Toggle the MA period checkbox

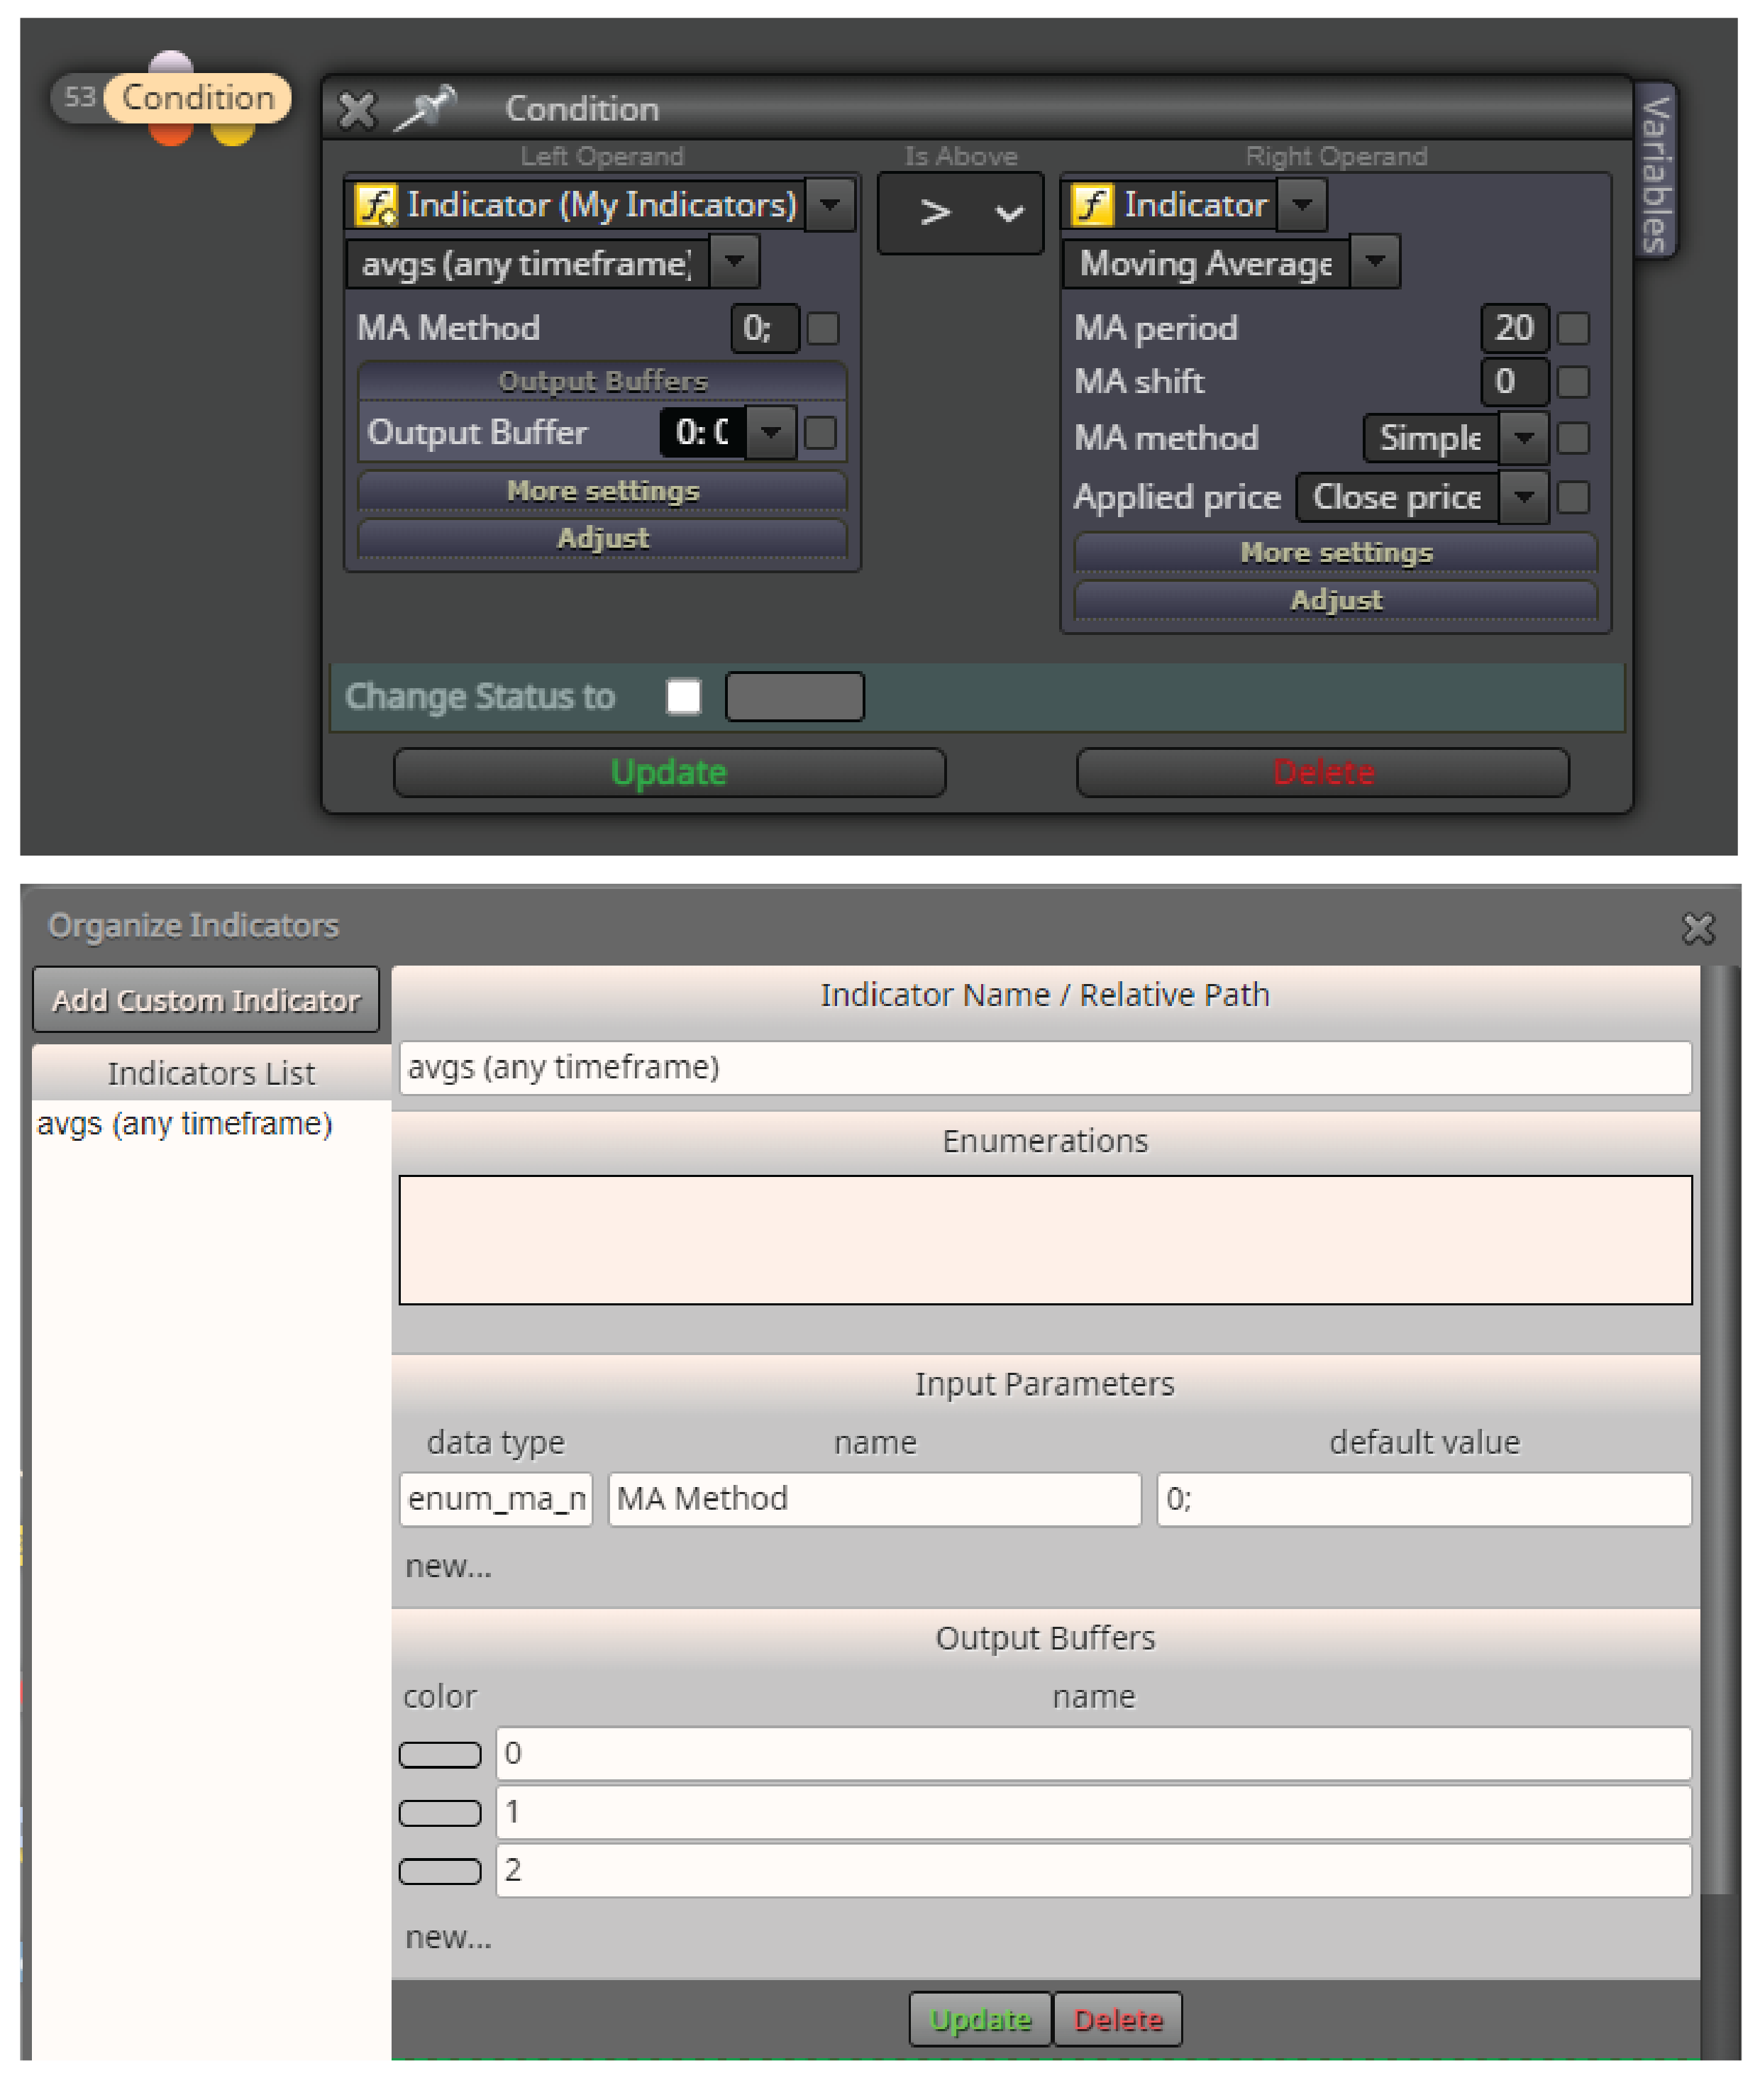coord(1573,328)
